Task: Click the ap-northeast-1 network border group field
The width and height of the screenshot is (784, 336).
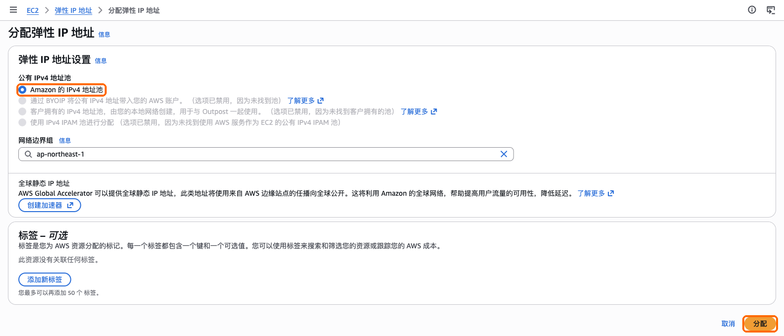Action: click(x=266, y=154)
